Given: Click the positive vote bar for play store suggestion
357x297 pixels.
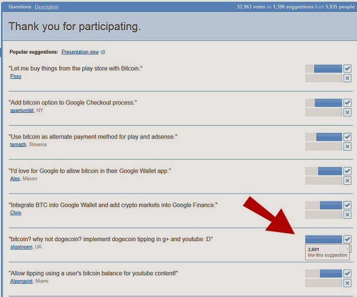Looking at the screenshot, I should (324, 69).
